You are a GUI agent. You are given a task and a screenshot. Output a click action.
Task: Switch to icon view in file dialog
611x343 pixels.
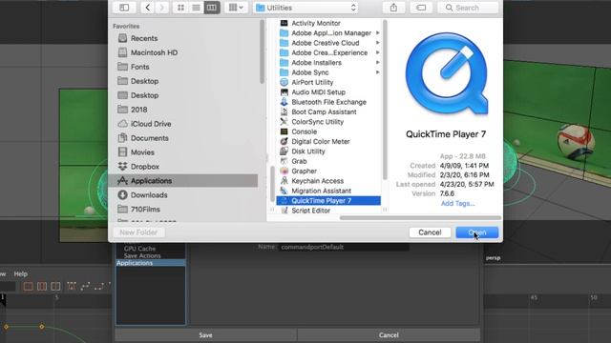(x=180, y=8)
